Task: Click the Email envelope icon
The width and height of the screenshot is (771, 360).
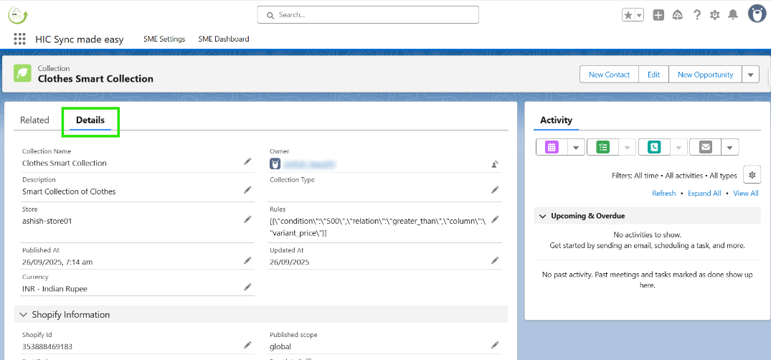Action: [x=705, y=147]
